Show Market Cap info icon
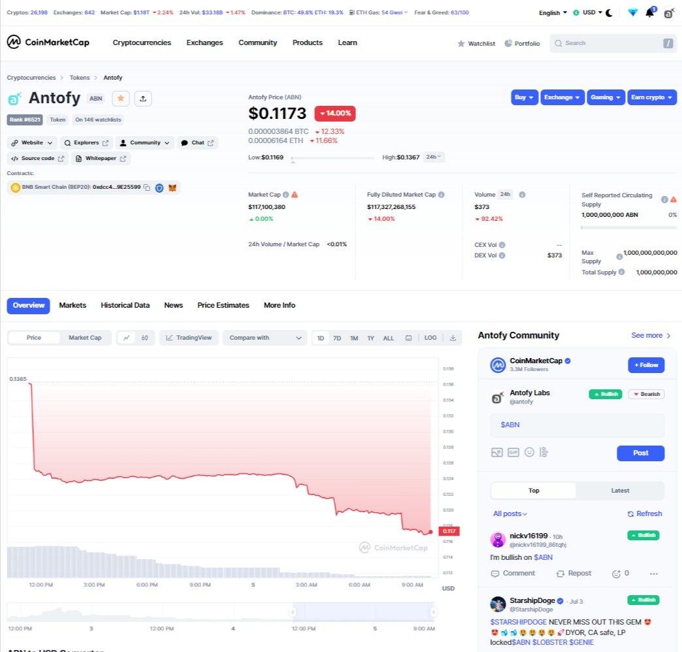The image size is (682, 652). point(285,195)
